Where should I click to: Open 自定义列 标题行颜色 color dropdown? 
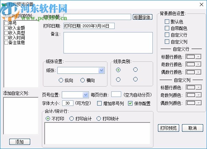click(x=198, y=87)
